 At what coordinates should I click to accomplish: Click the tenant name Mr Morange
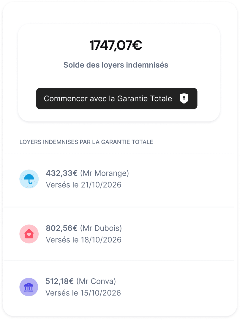point(105,173)
